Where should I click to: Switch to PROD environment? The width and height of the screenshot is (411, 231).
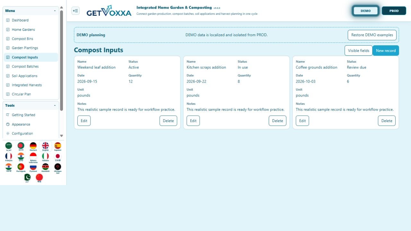point(394,11)
